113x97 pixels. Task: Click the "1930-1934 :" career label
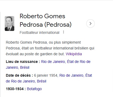[x=16, y=89]
